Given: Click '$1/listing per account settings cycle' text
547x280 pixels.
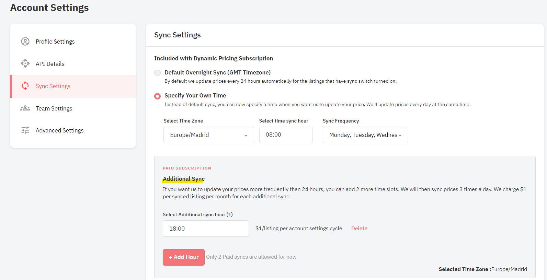Looking at the screenshot, I should [x=299, y=229].
